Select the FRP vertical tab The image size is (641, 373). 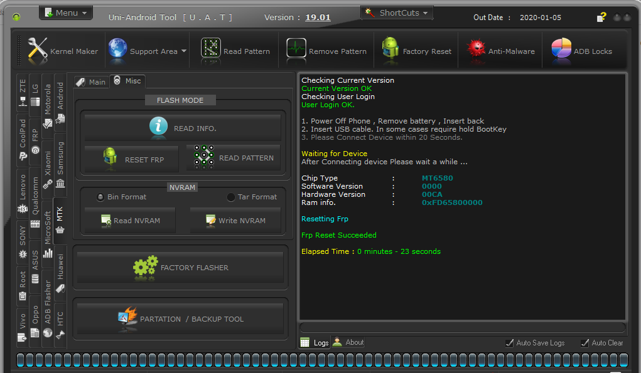tap(35, 141)
